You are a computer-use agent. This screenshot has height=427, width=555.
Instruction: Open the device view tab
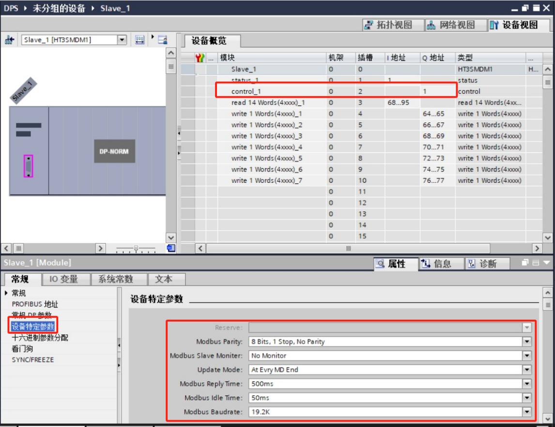click(518, 25)
